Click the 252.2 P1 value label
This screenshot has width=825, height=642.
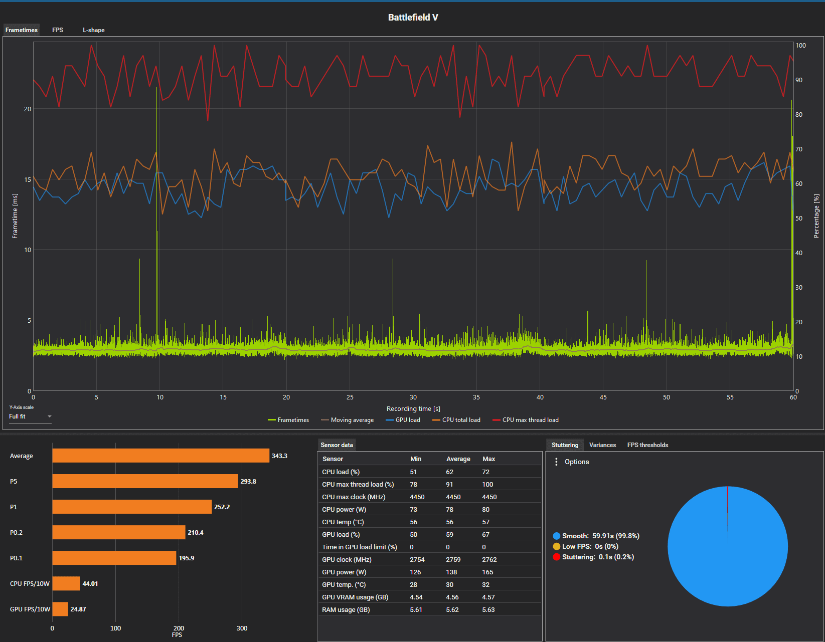tap(222, 507)
